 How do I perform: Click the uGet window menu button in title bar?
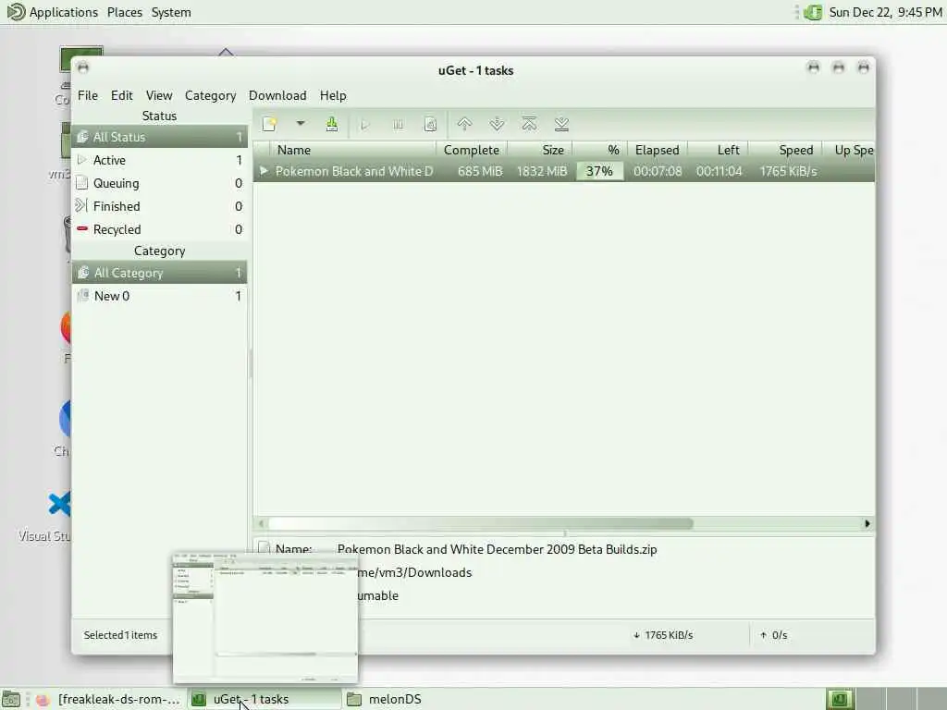(83, 67)
